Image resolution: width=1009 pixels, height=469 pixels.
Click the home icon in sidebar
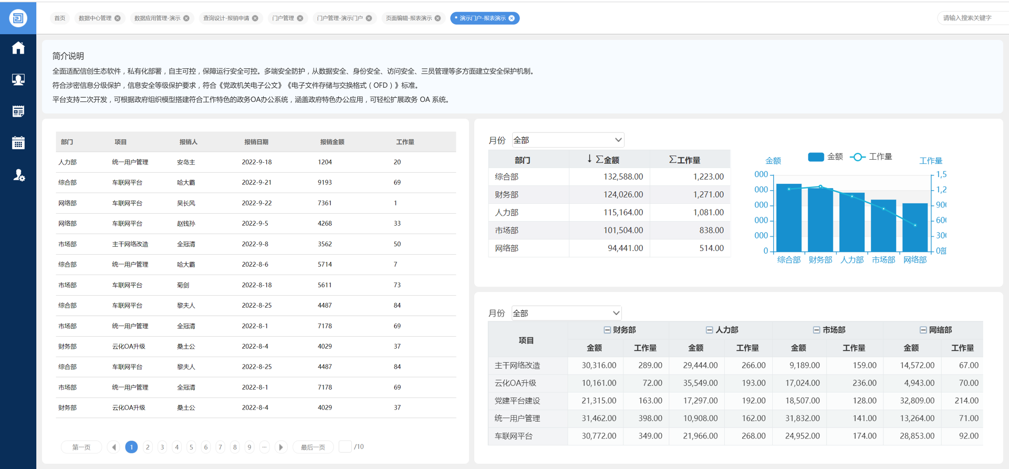point(18,48)
